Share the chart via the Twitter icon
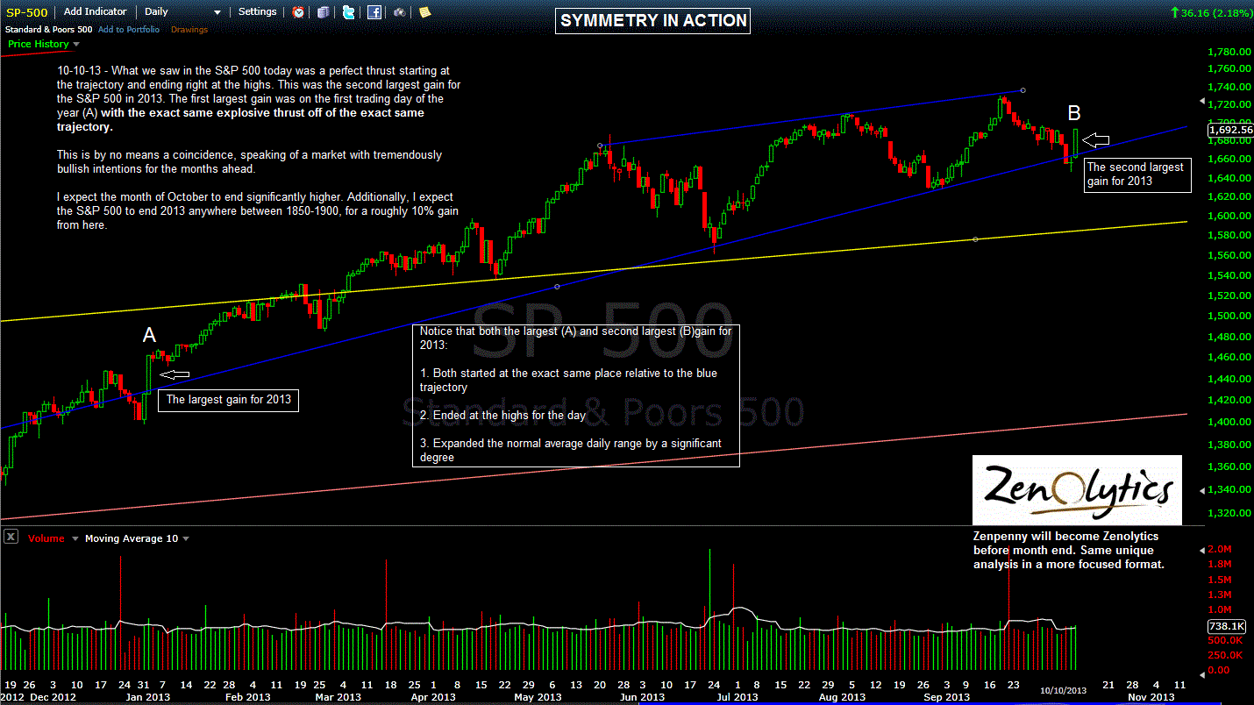This screenshot has width=1254, height=705. pos(349,12)
